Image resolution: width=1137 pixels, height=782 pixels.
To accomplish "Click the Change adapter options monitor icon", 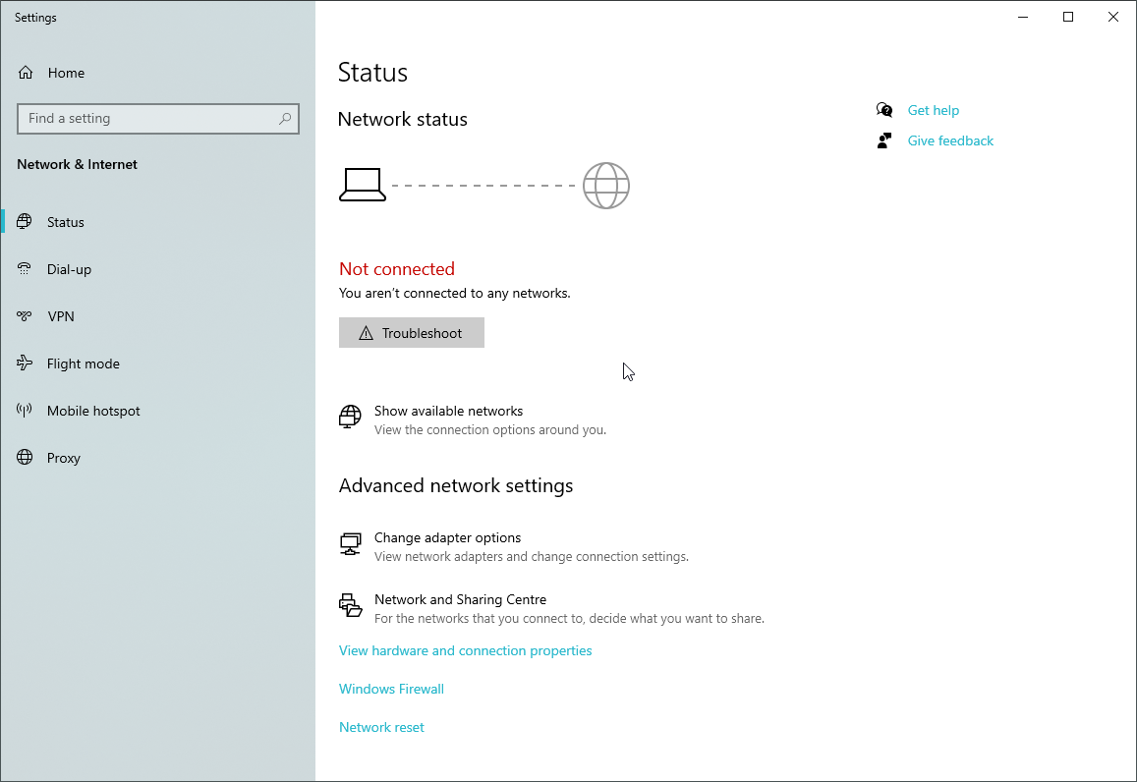I will click(350, 543).
